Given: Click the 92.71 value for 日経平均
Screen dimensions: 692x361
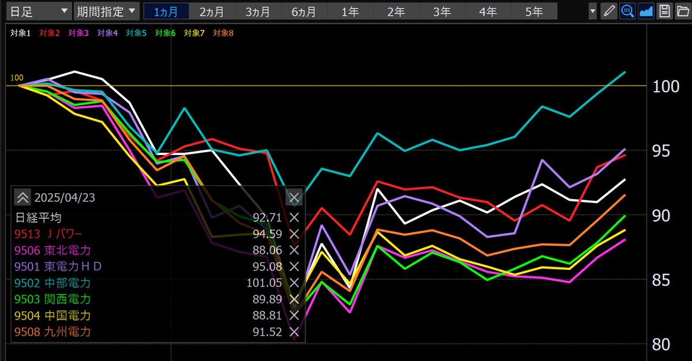Looking at the screenshot, I should (267, 217).
